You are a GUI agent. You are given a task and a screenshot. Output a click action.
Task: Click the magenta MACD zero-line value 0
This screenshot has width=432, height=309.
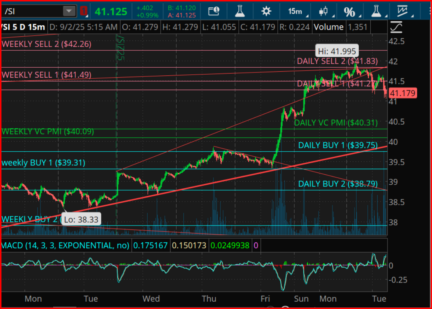[x=256, y=245]
